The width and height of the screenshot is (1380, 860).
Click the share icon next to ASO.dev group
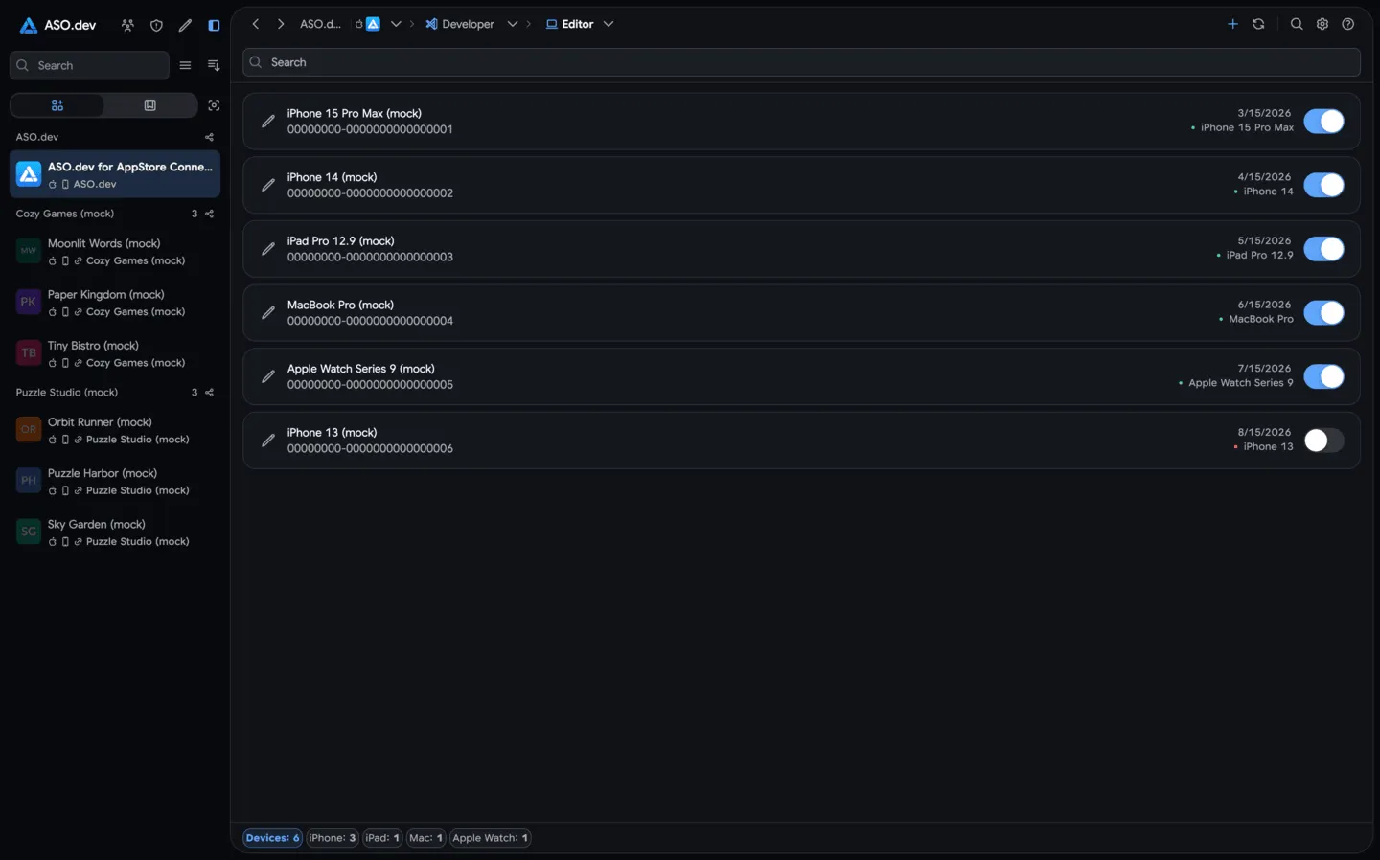point(209,137)
